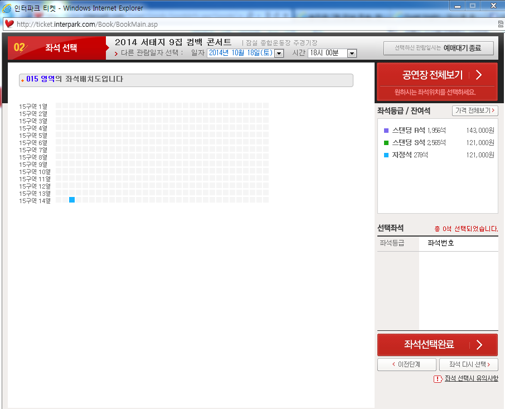The image size is (505, 409).
Task: Click the arrow on 좌석선택완료 button
Action: coord(479,345)
